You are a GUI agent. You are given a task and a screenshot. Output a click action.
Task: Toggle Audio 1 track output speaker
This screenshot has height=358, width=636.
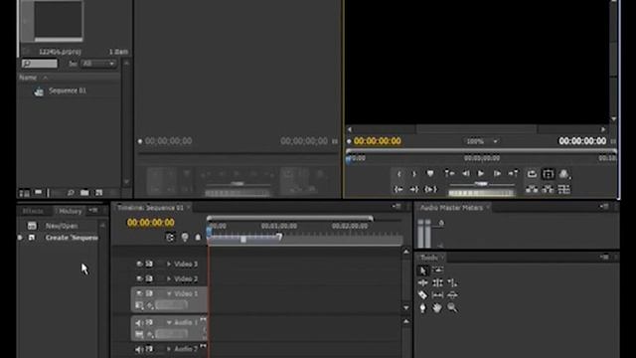(x=139, y=323)
